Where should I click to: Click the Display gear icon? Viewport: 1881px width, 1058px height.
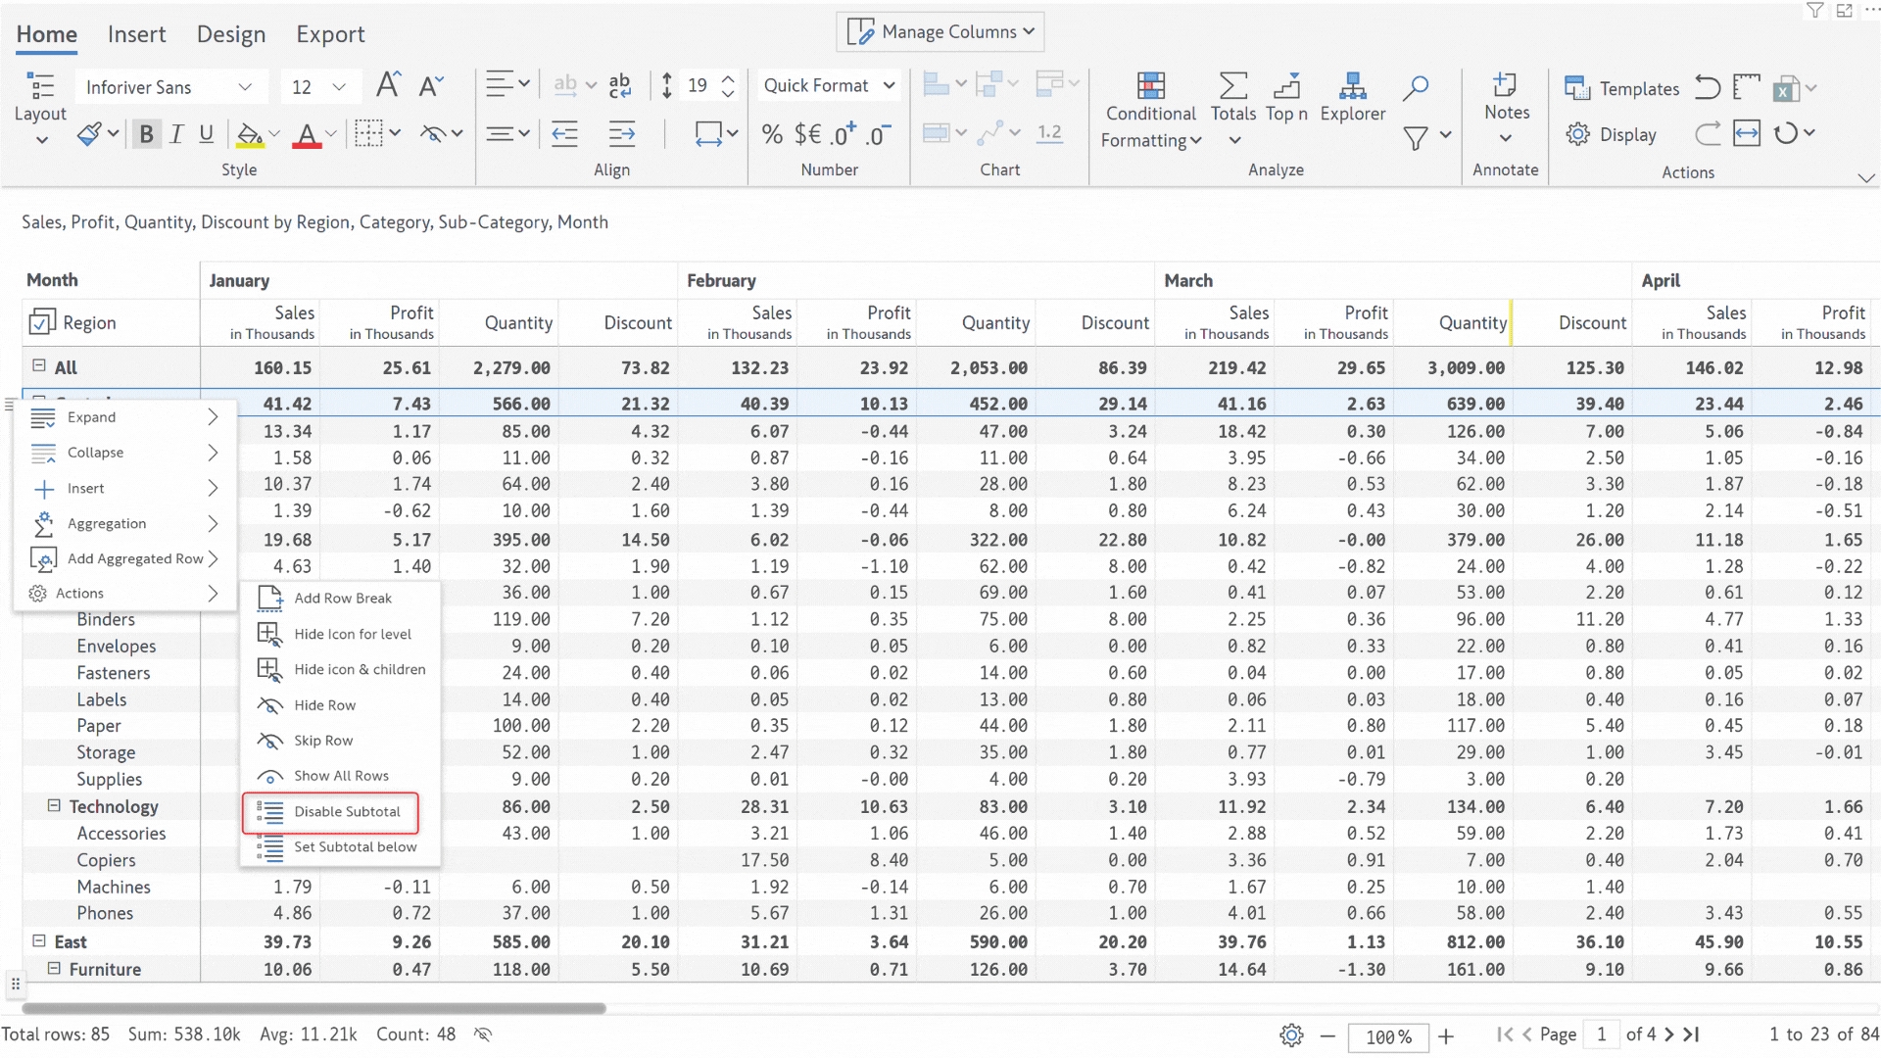[1577, 134]
